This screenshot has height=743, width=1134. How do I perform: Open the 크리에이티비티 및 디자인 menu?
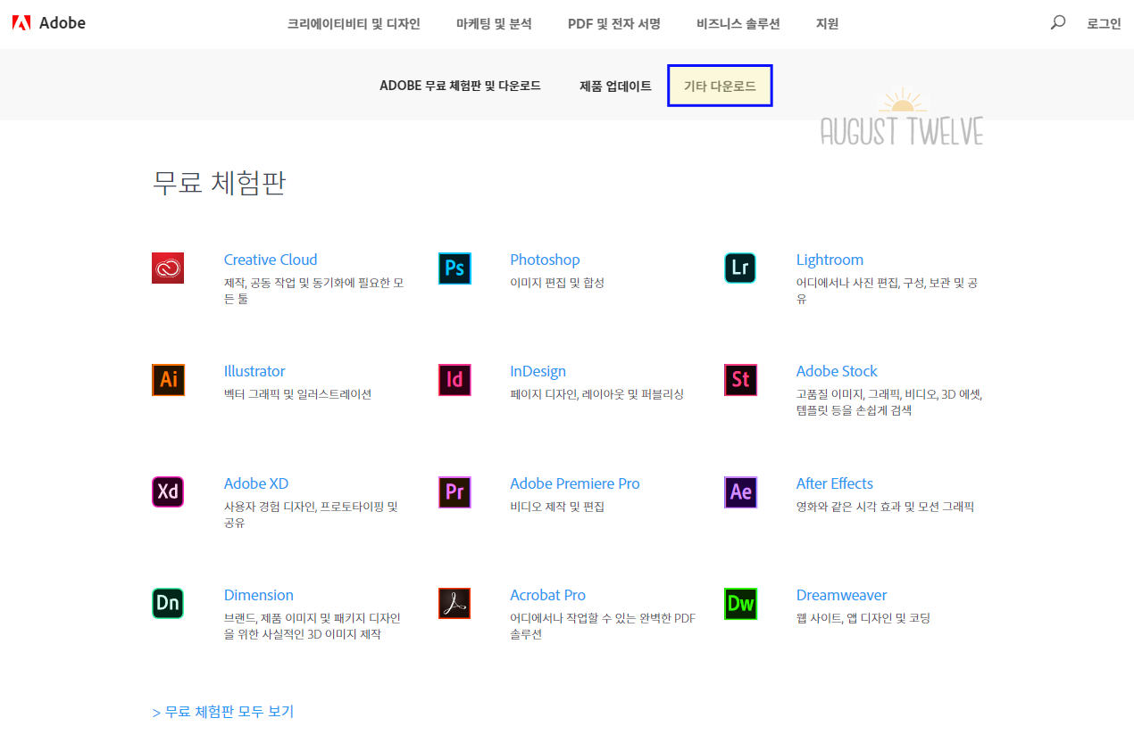click(x=354, y=24)
